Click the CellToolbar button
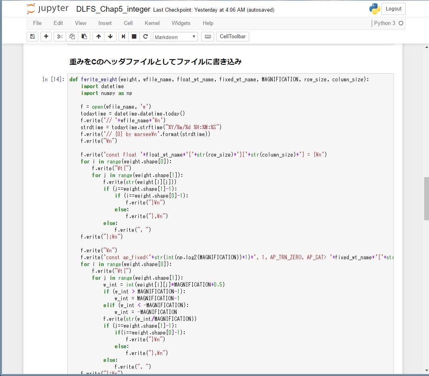This screenshot has height=376, width=429. tap(233, 37)
